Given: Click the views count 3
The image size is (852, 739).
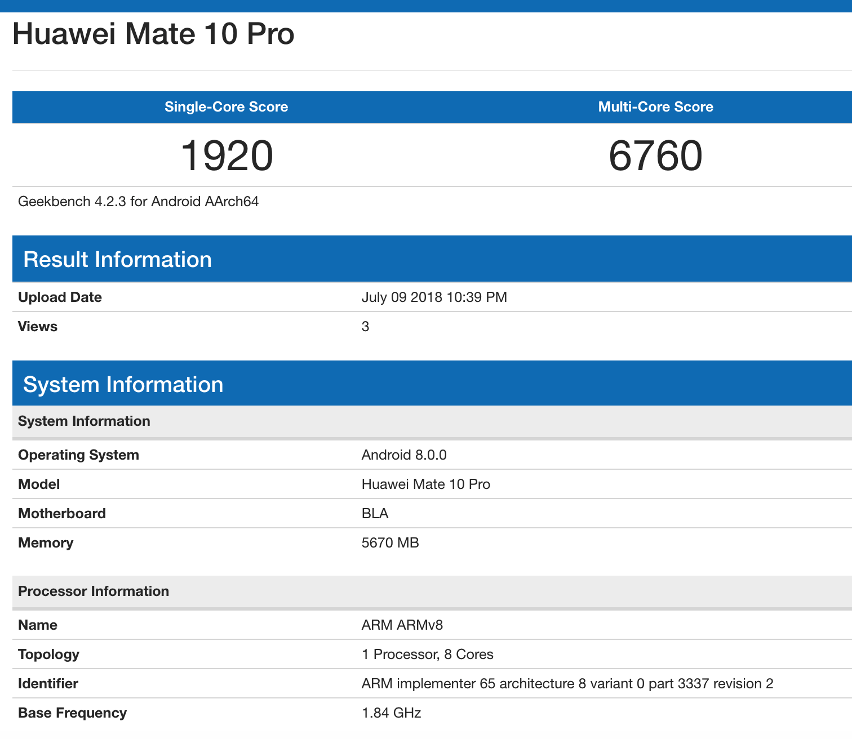Looking at the screenshot, I should point(365,327).
